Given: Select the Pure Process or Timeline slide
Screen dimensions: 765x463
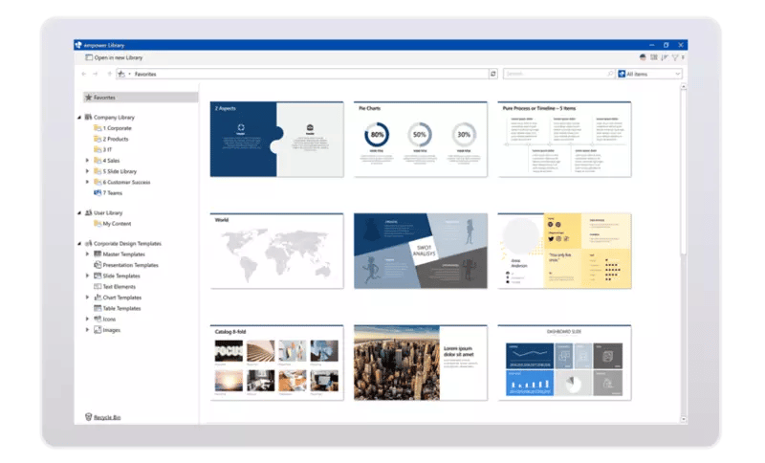Looking at the screenshot, I should (x=564, y=139).
